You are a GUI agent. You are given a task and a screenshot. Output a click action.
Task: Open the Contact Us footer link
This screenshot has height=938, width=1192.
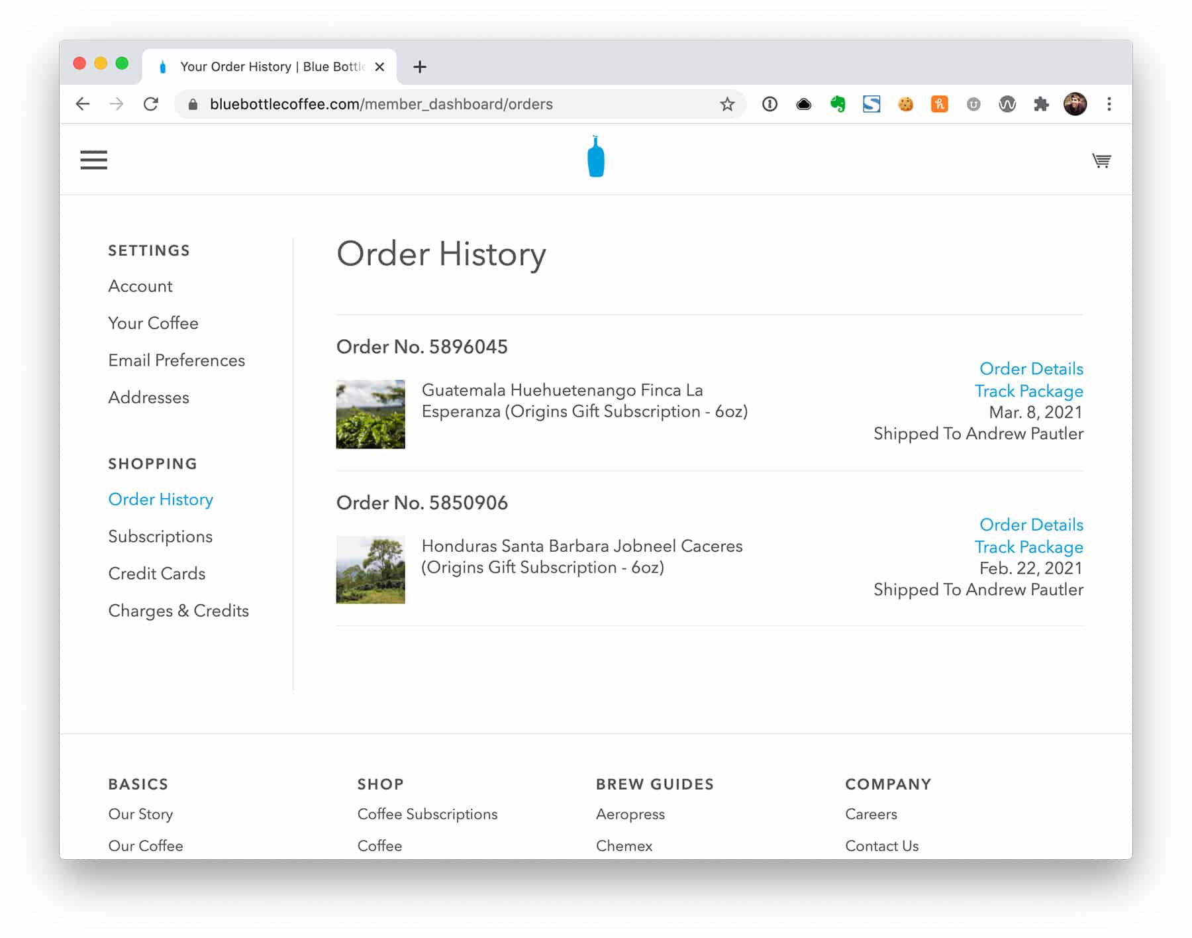881,846
